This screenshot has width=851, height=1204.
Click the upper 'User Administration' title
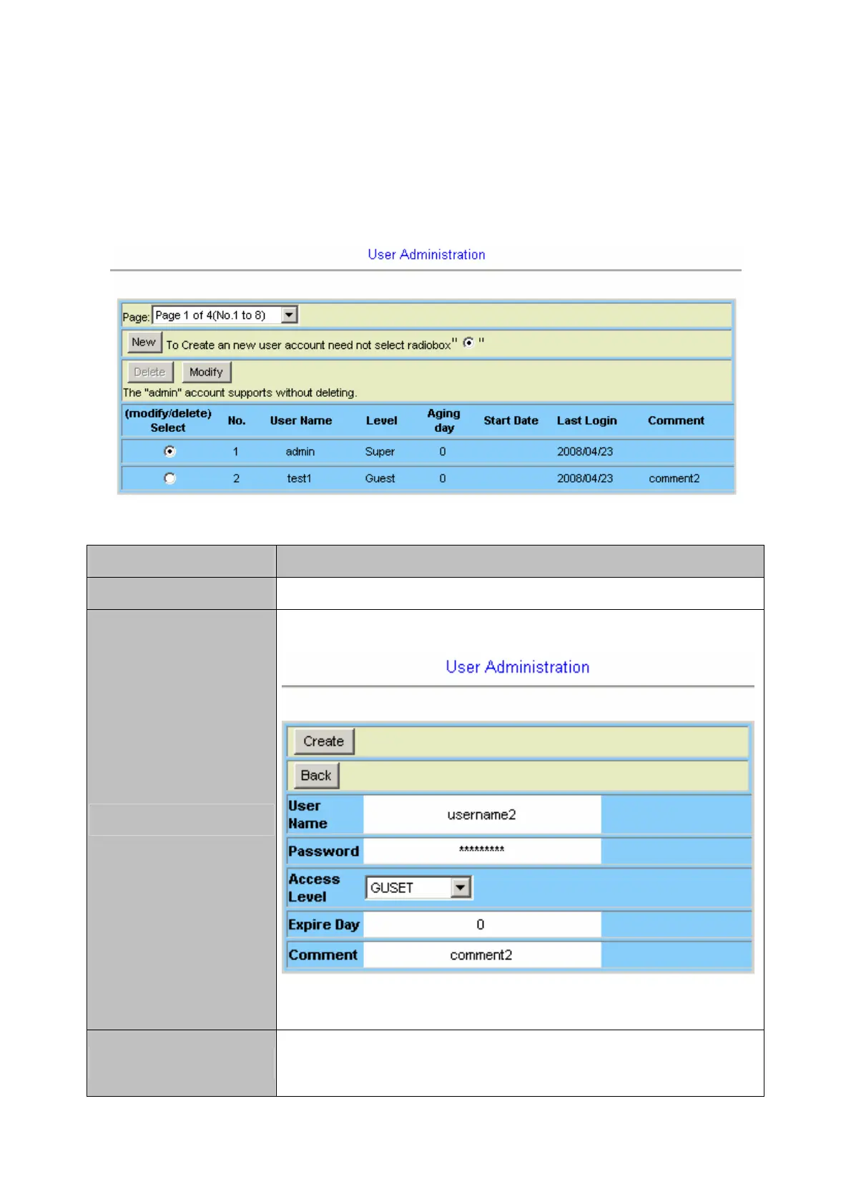(426, 255)
